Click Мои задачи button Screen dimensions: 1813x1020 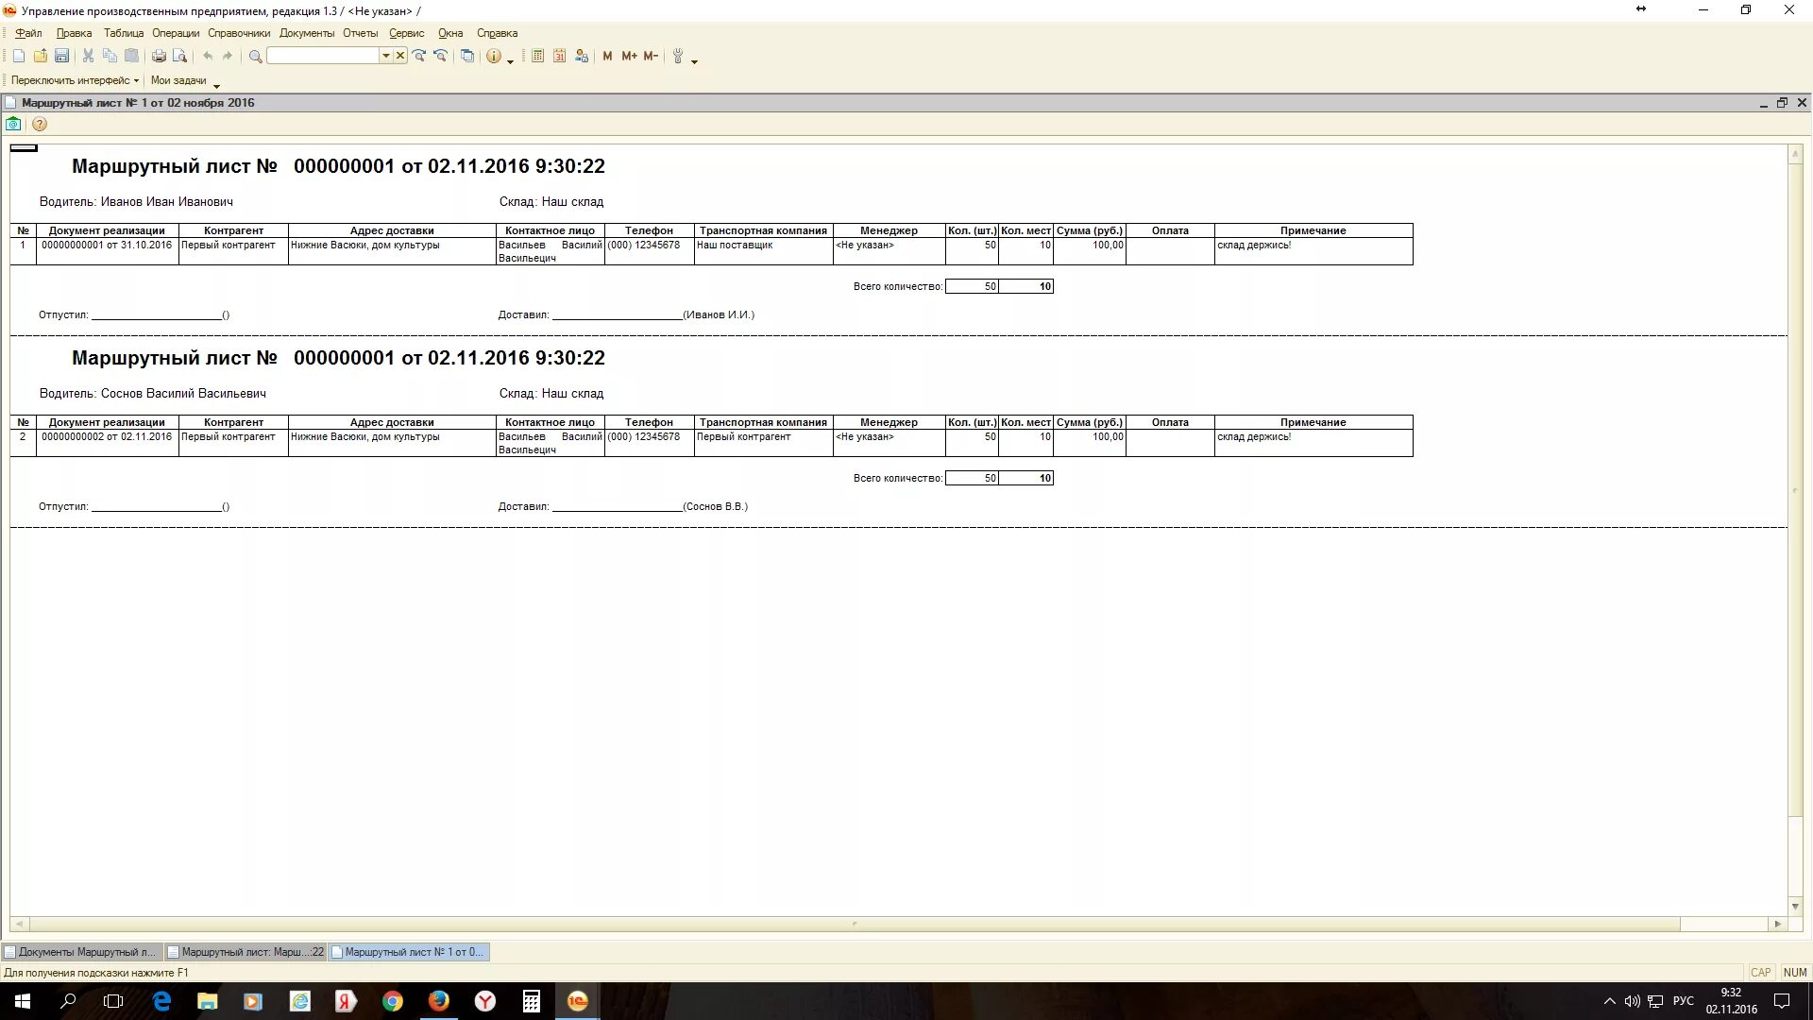(x=178, y=80)
